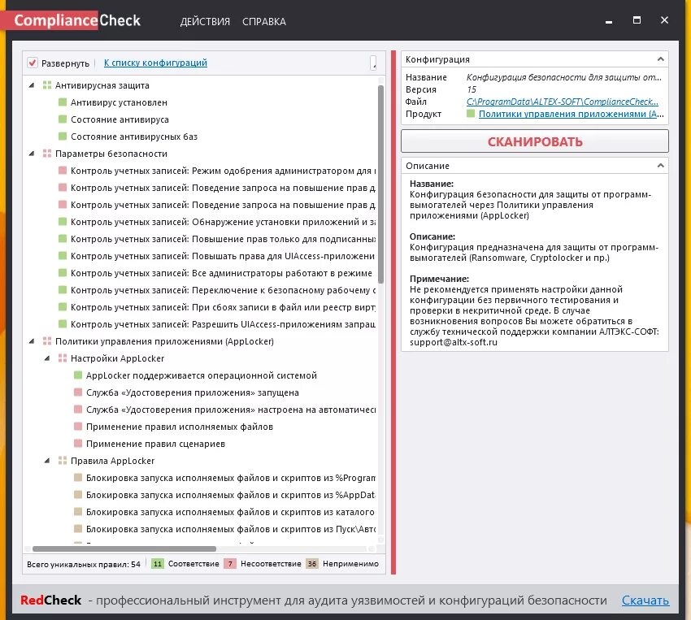Open the configuration file path link
This screenshot has width=691, height=620.
563,102
